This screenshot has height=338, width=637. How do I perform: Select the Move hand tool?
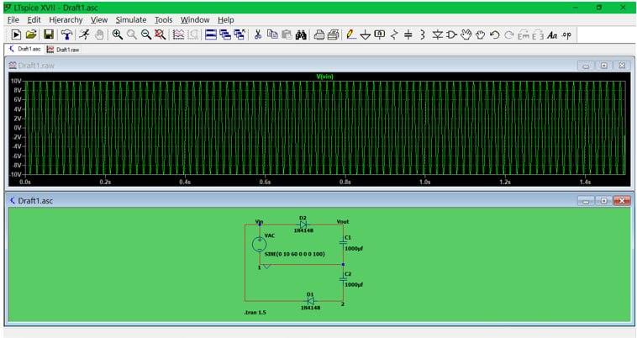466,35
